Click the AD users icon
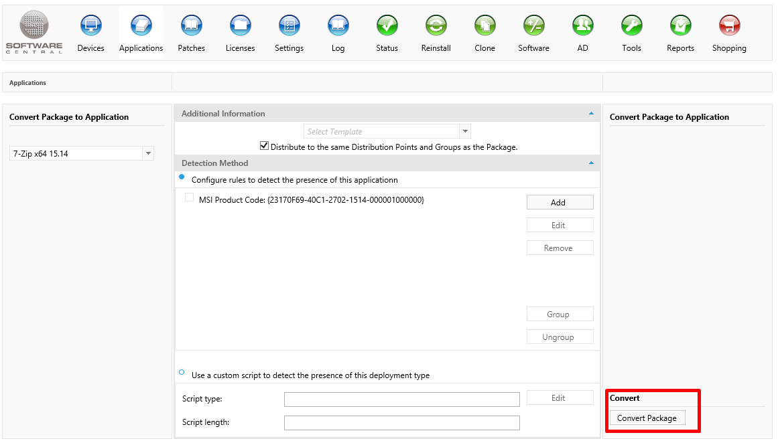778x443 pixels. 582,27
